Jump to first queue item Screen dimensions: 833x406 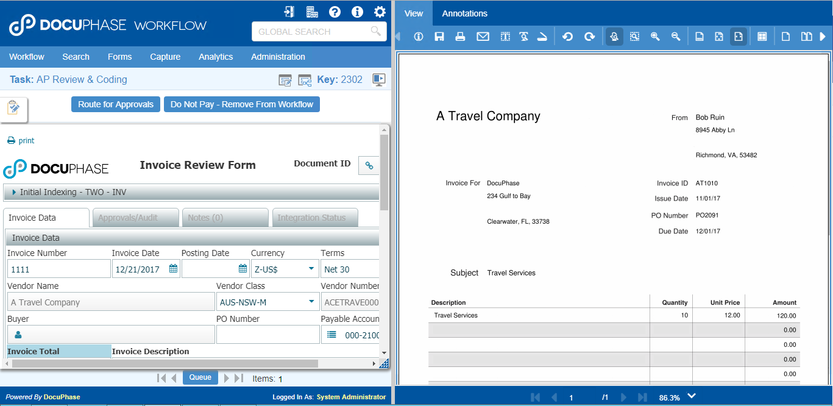(161, 379)
